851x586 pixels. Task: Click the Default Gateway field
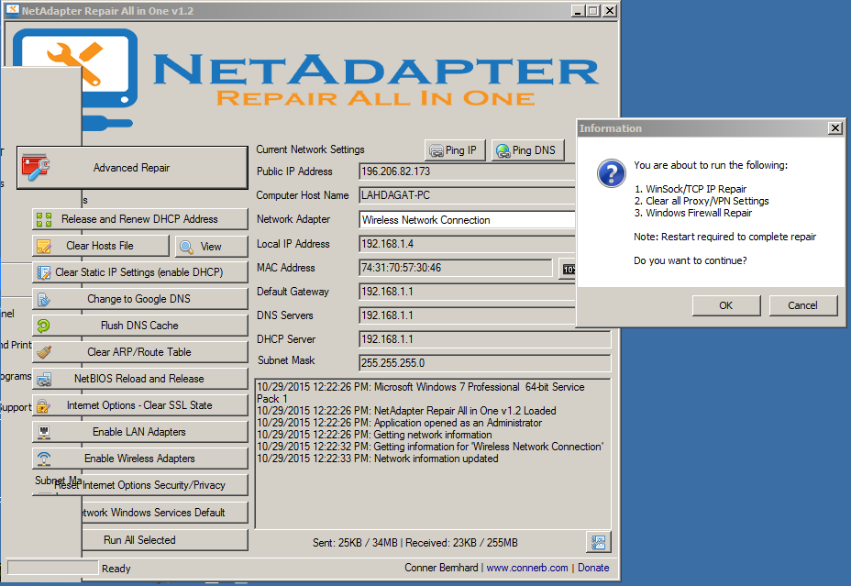467,292
